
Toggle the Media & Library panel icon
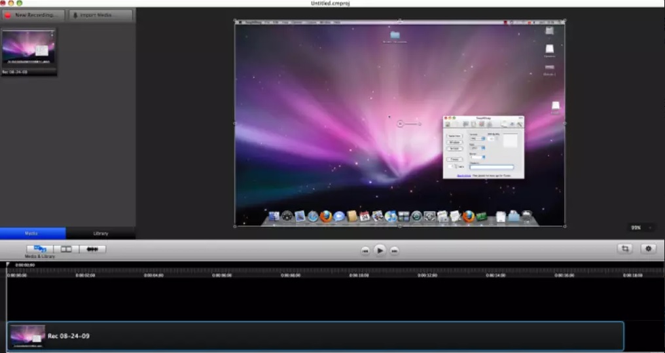[x=40, y=249]
